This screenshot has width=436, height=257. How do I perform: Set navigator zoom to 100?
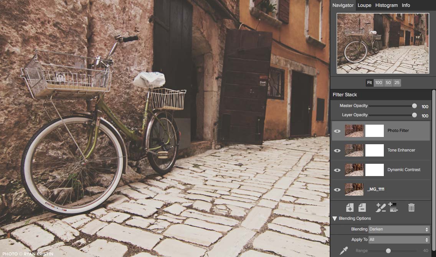[378, 83]
